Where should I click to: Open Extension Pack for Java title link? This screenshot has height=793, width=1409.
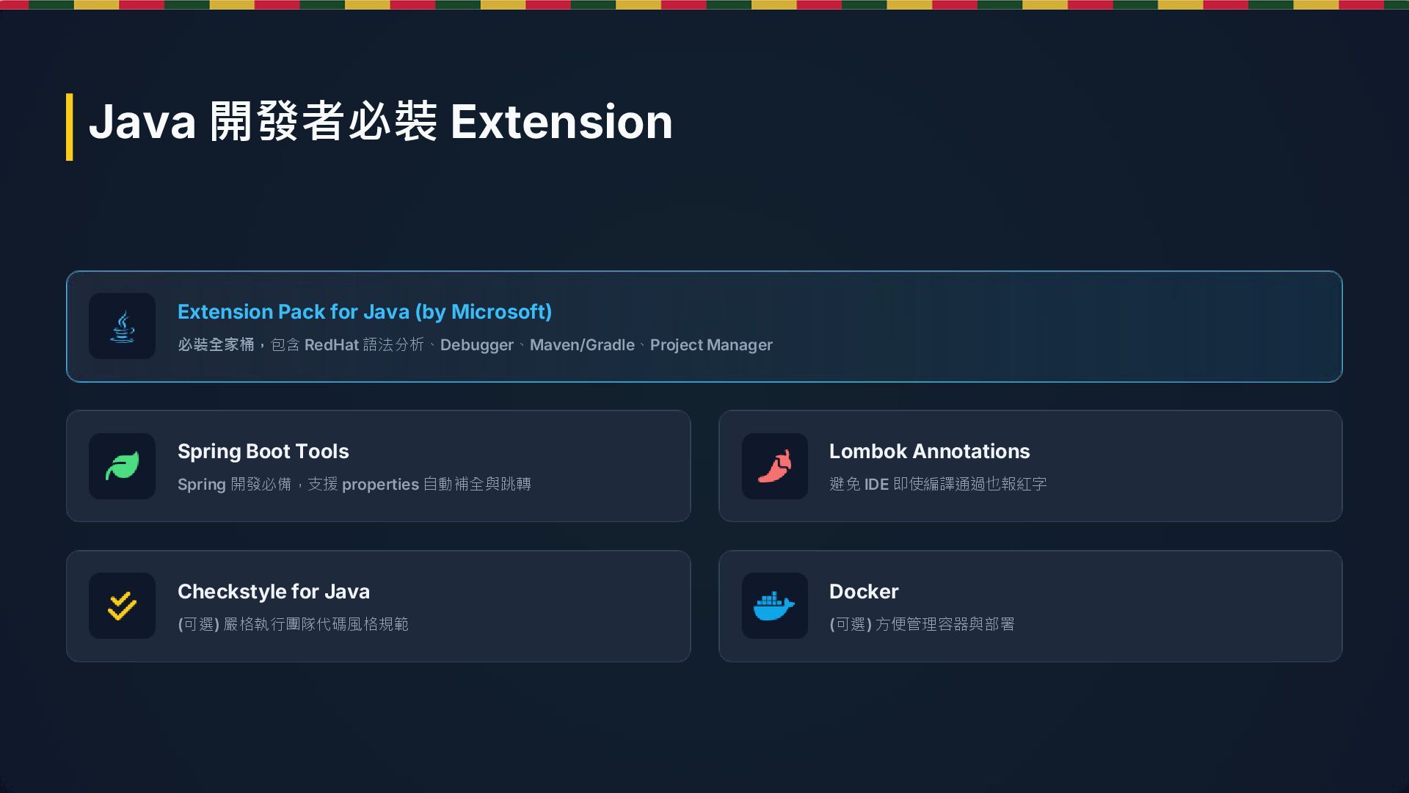pos(364,311)
